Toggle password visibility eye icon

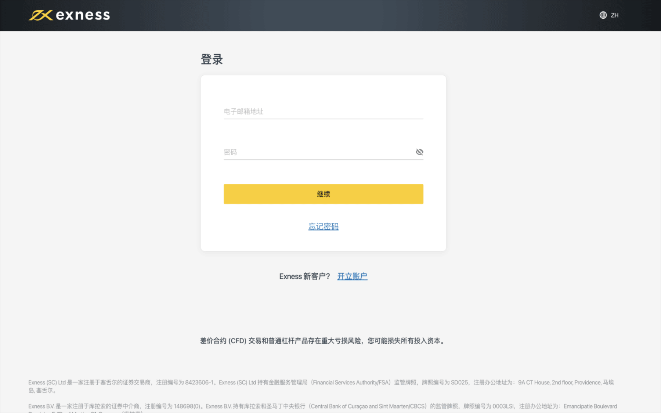tap(419, 152)
